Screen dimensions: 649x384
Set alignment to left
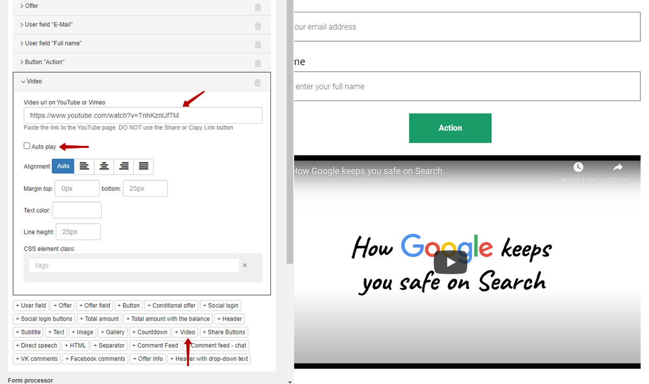[84, 166]
